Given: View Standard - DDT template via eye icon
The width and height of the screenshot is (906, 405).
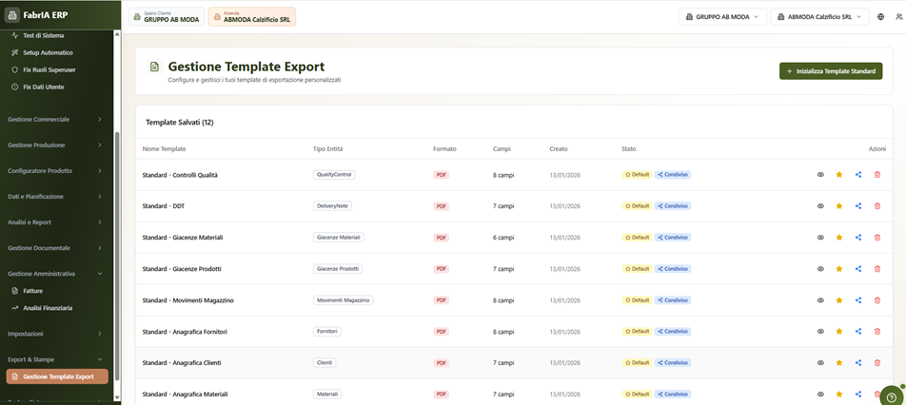Looking at the screenshot, I should (820, 206).
